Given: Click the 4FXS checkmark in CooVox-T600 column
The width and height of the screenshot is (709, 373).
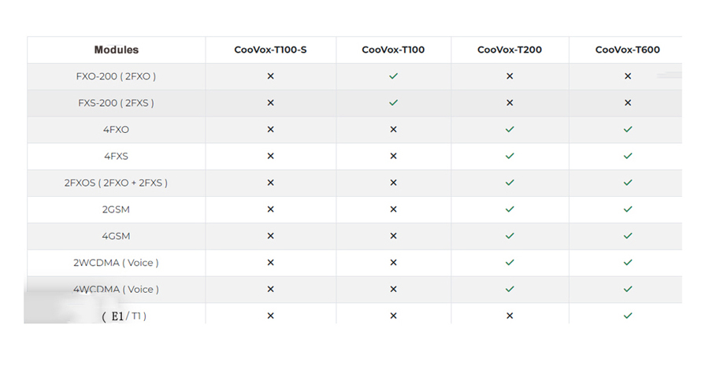Looking at the screenshot, I should click(628, 156).
